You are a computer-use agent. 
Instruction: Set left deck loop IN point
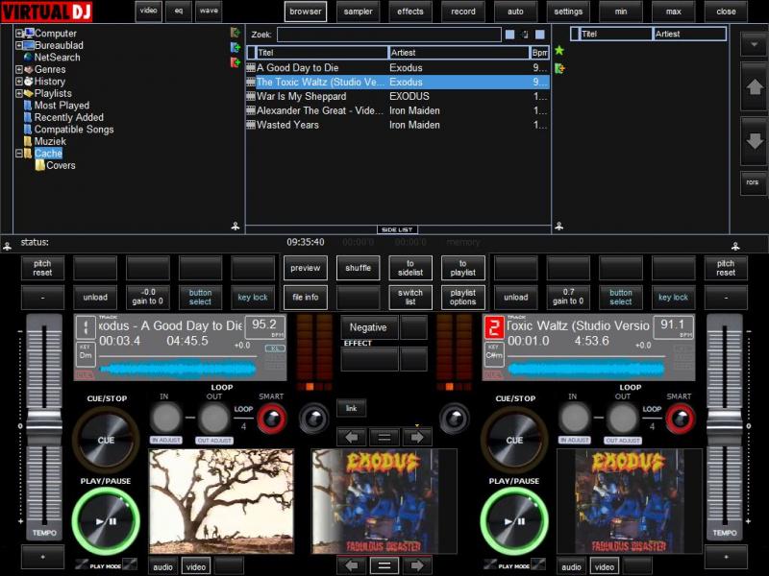click(165, 418)
